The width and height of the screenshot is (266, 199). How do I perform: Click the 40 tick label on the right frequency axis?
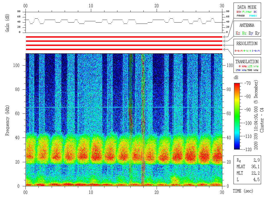coord(229,138)
